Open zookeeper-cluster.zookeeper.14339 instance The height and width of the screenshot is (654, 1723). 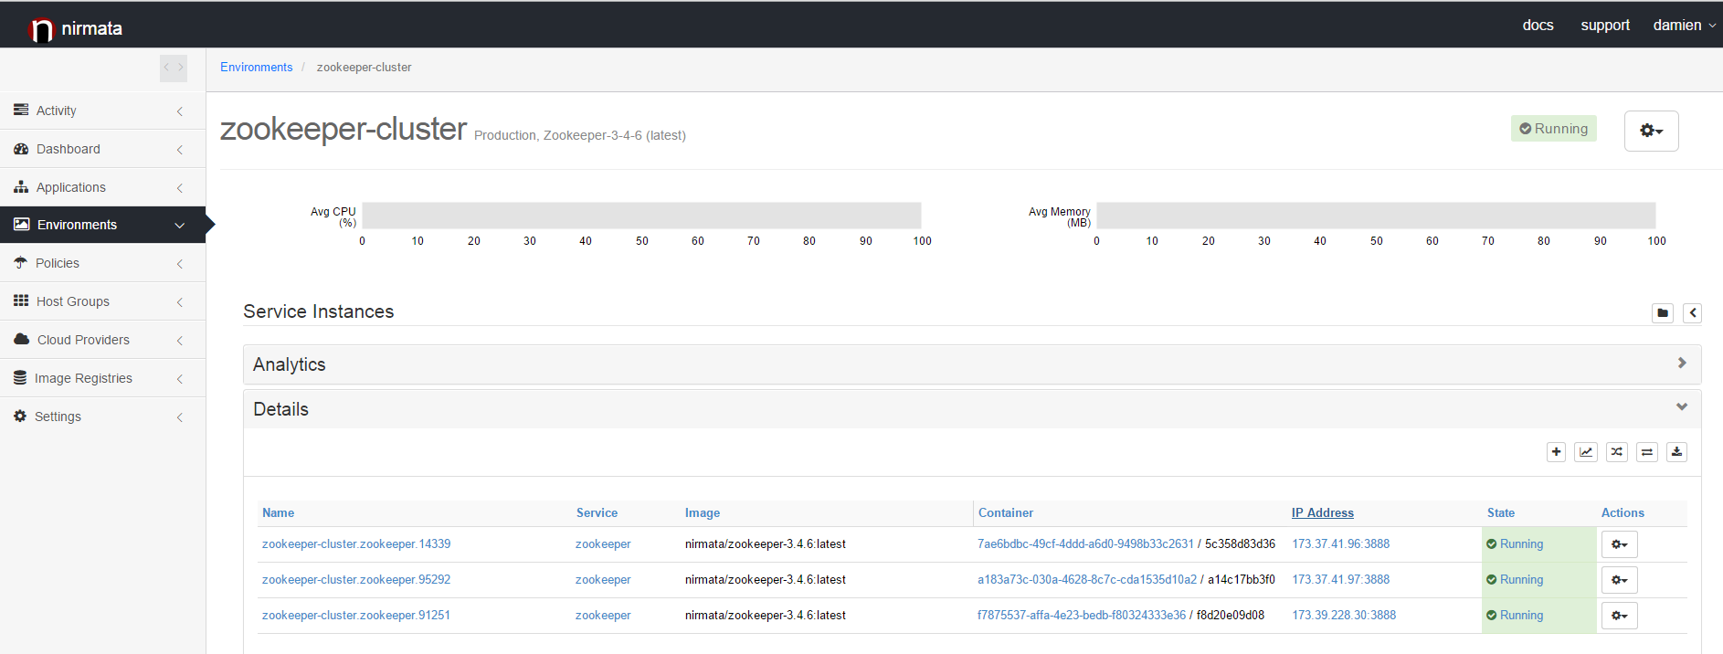356,544
